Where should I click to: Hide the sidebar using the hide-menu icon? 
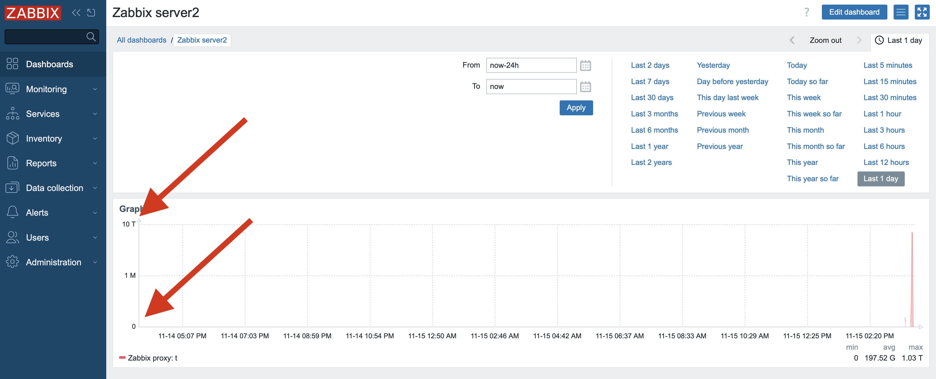click(x=91, y=13)
